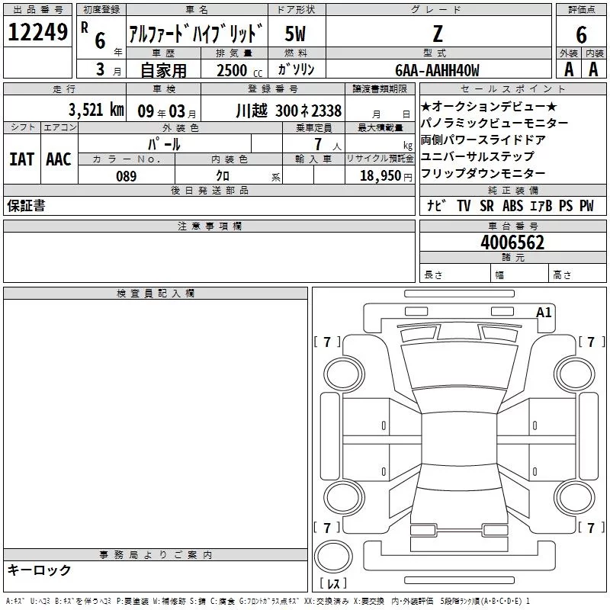Select the model code 6AA-AAHH40W

[437, 70]
